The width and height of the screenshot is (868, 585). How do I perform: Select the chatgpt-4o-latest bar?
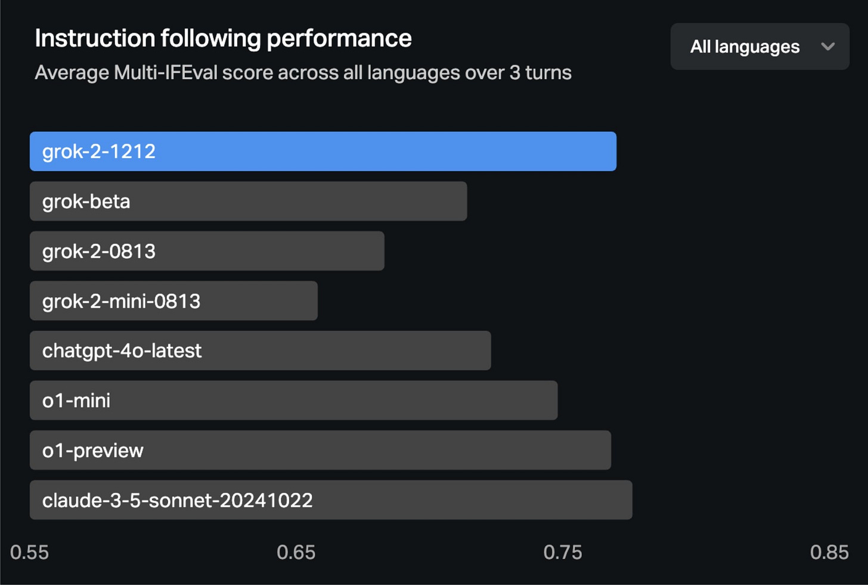click(x=261, y=351)
